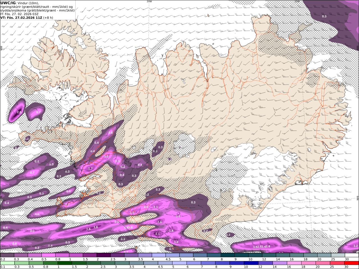Image resolution: width=359 pixels, height=269 pixels.
Task: Select the 'VT: Fös. 27.02.2026 11Z' line
Action: point(21,17)
